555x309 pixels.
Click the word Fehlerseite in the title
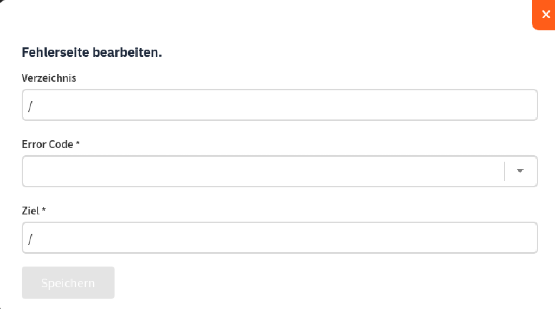[56, 52]
